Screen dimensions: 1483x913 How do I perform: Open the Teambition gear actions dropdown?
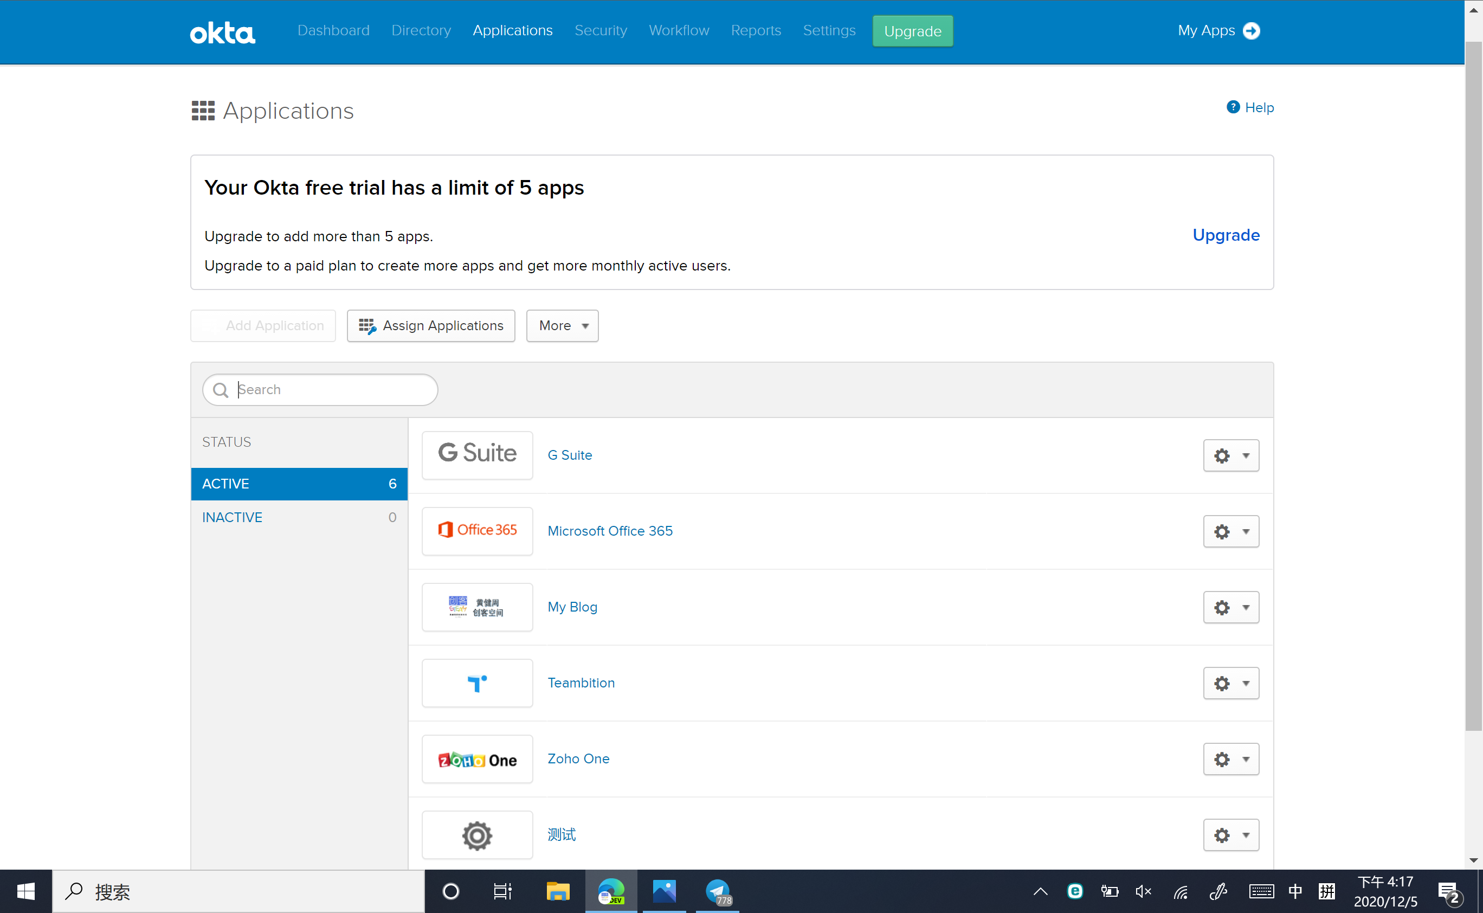(1231, 683)
